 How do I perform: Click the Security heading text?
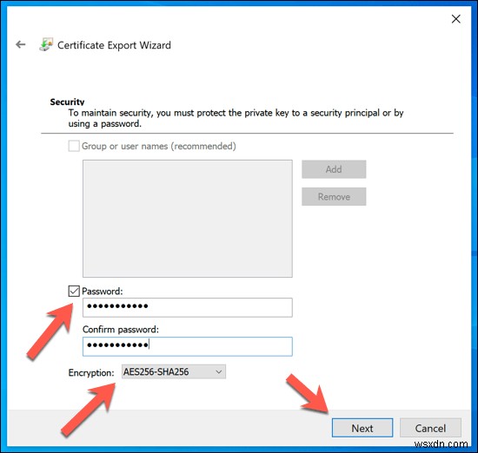[67, 102]
